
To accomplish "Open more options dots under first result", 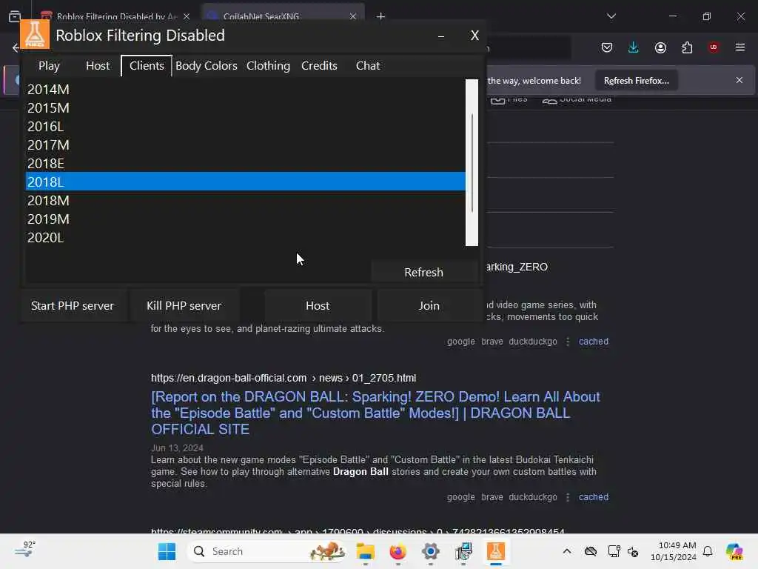I will [x=568, y=341].
